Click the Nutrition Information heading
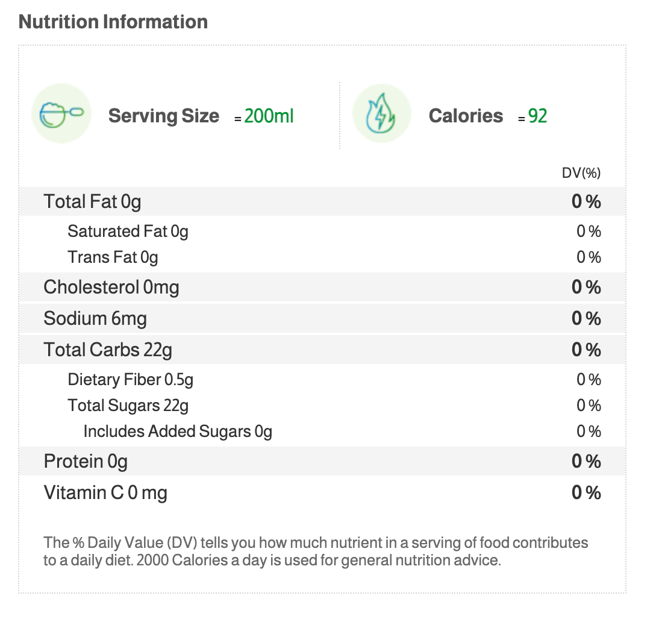The height and width of the screenshot is (622, 659). 113,22
